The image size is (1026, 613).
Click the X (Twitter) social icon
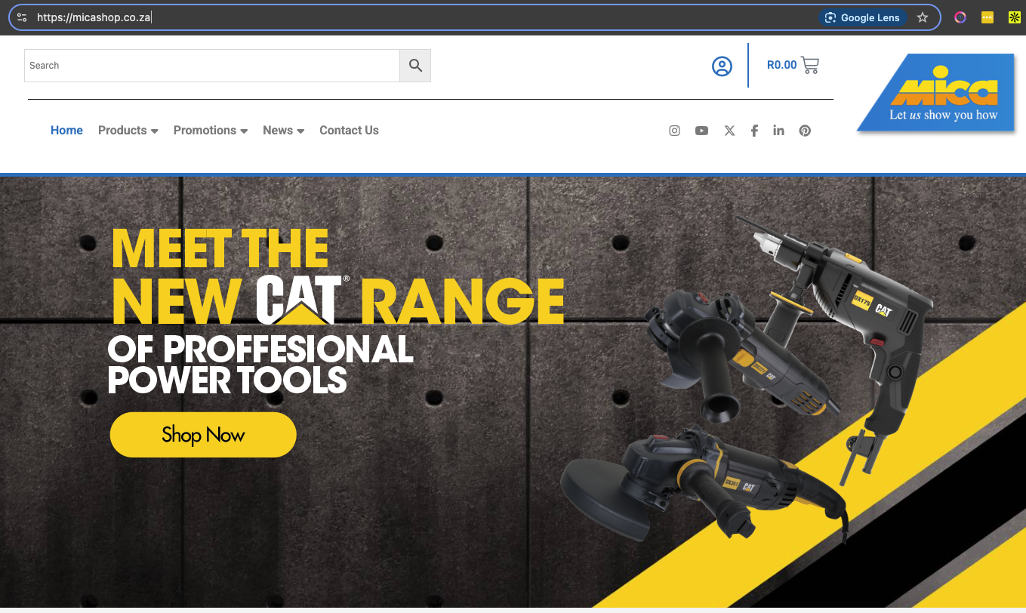[729, 130]
